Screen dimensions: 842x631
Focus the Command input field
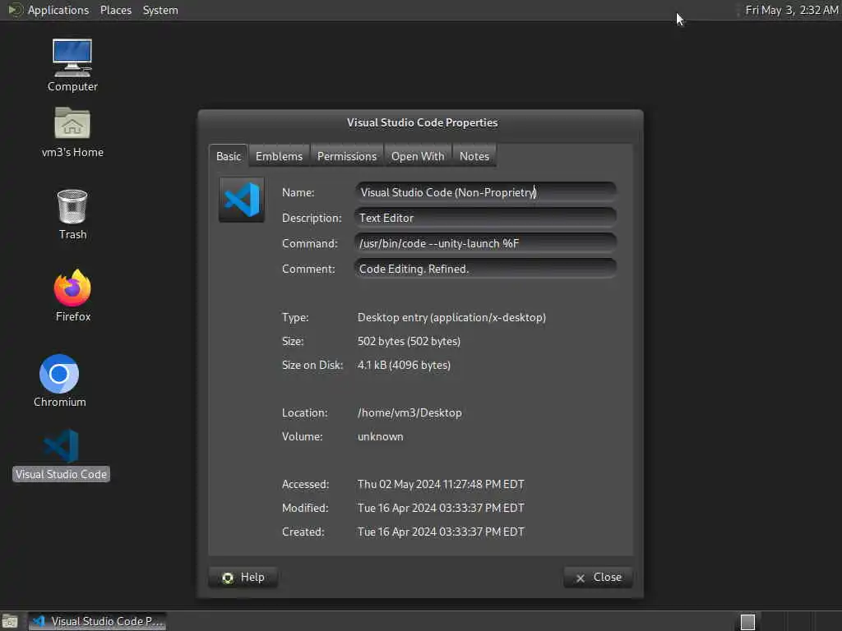485,243
